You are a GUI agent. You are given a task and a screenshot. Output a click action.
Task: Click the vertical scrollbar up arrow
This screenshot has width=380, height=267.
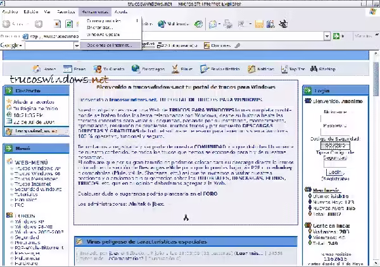click(376, 54)
